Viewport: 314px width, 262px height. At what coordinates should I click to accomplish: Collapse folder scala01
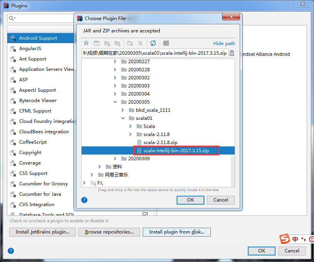[x=123, y=118]
